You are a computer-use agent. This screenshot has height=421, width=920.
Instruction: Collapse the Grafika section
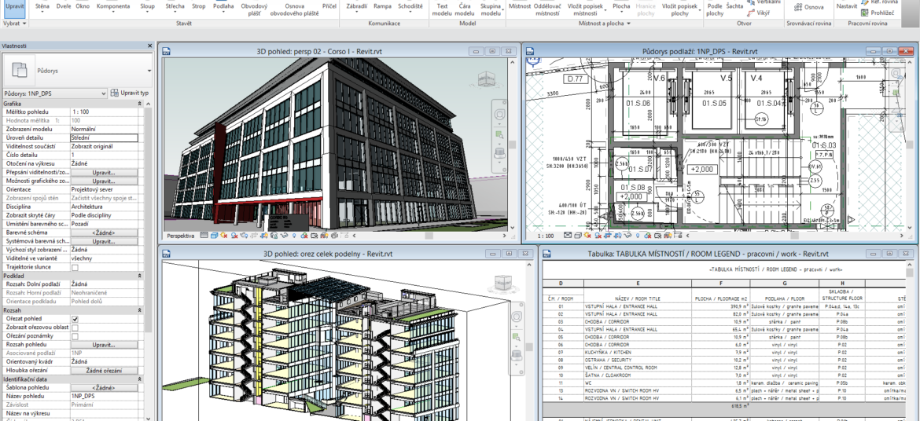tap(140, 104)
